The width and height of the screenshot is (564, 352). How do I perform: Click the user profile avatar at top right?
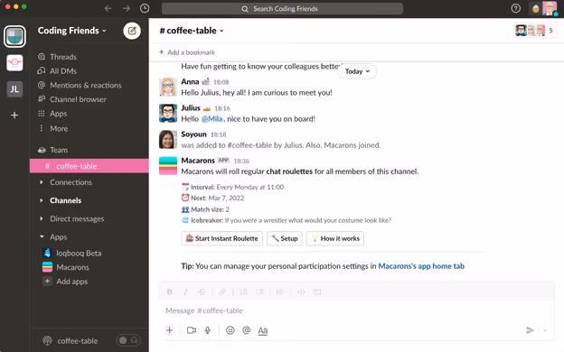click(x=550, y=8)
